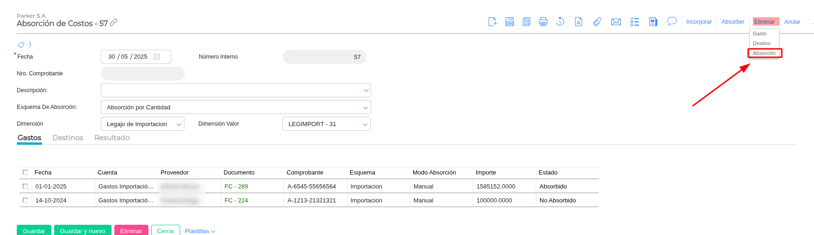
Task: Click the Cuenta column header
Action: coord(107,173)
